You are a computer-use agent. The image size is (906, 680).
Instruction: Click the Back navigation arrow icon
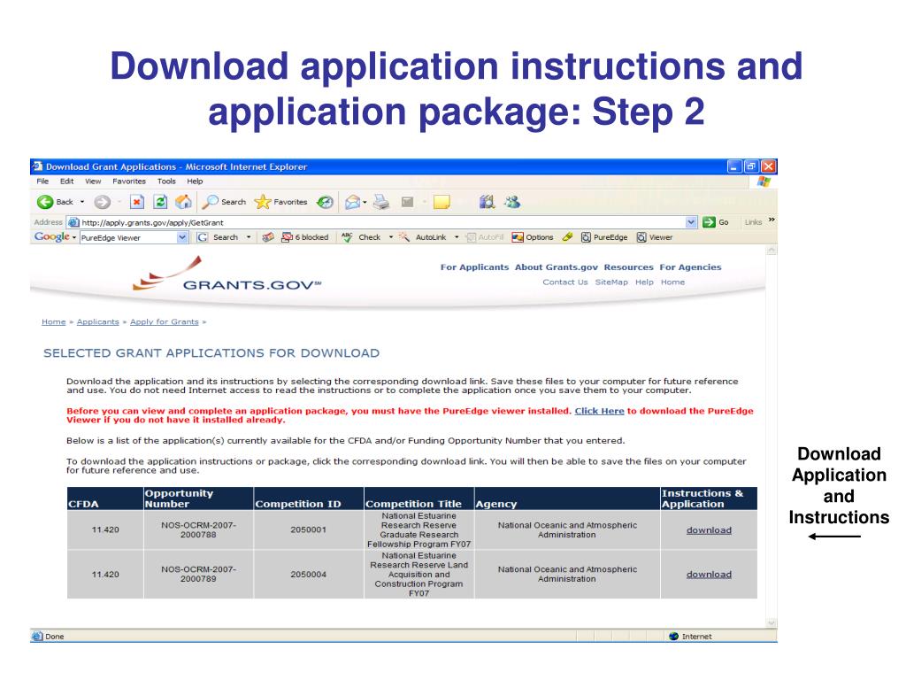tap(44, 202)
